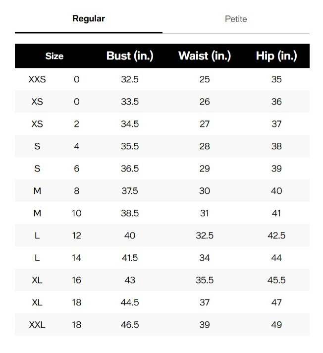Screen dimensions: 323x353
Task: Click the Size column header
Action: pos(54,56)
